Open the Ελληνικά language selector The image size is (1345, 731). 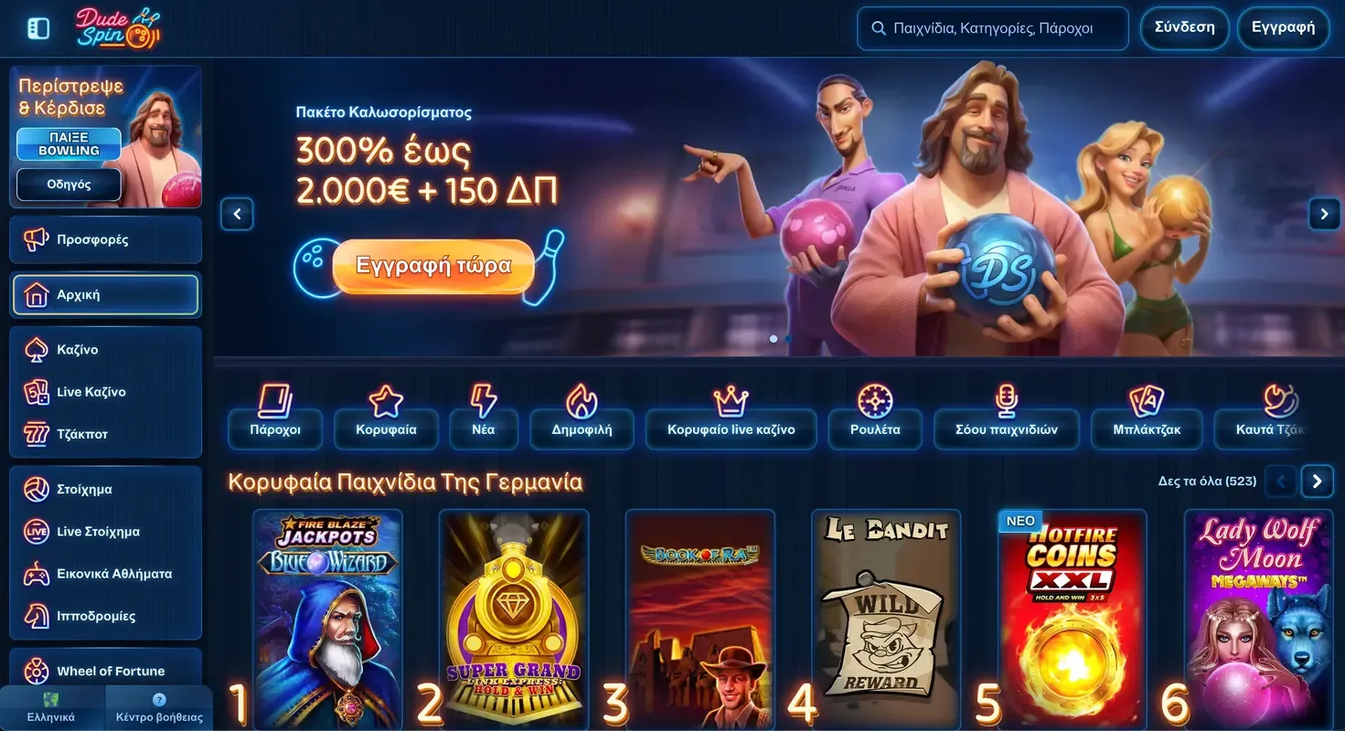tap(51, 708)
